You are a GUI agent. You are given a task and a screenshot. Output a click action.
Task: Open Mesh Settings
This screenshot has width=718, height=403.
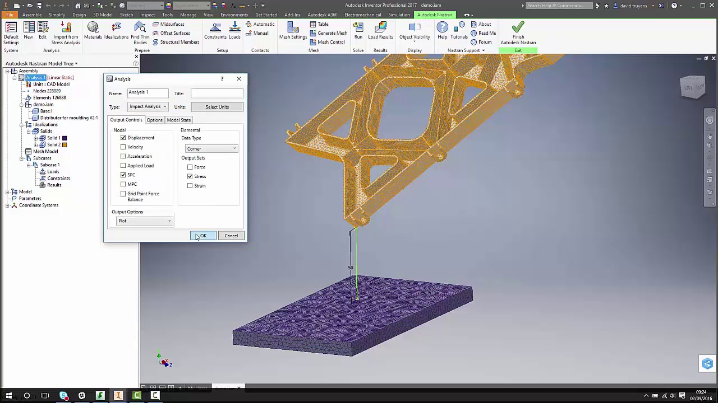click(293, 31)
